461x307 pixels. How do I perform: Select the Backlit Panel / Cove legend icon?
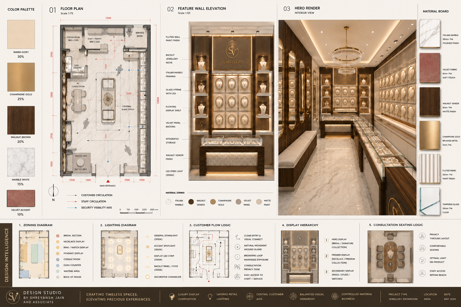[x=147, y=267]
